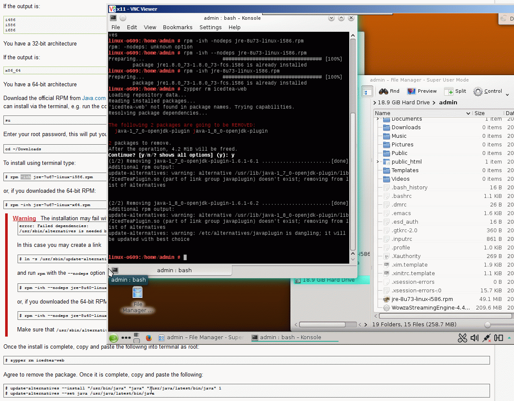Show hidden system tray icons arrow
The image size is (514, 401).
[509, 337]
